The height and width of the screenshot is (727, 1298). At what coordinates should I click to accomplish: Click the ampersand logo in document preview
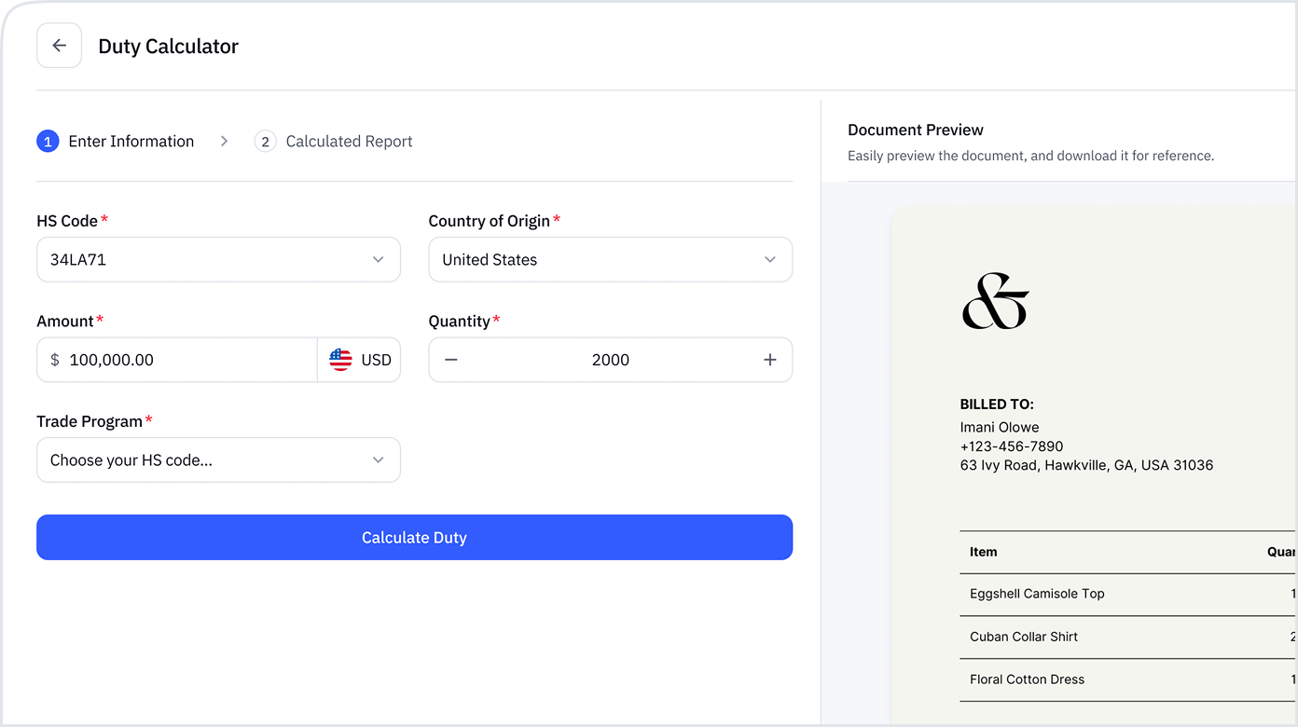pyautogui.click(x=995, y=301)
